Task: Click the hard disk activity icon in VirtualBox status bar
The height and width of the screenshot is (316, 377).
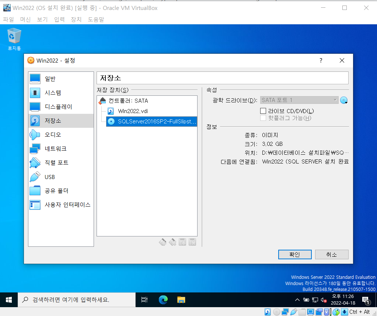Action: 268,312
